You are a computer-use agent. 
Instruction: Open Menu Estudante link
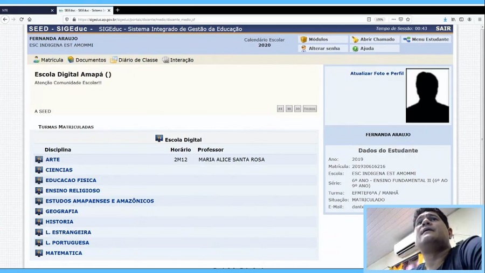430,39
